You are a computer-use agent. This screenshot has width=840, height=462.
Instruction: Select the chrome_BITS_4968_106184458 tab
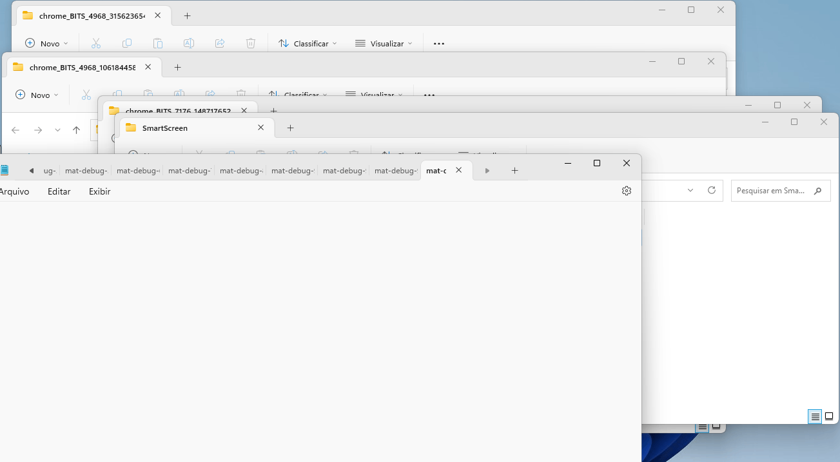[x=83, y=67]
